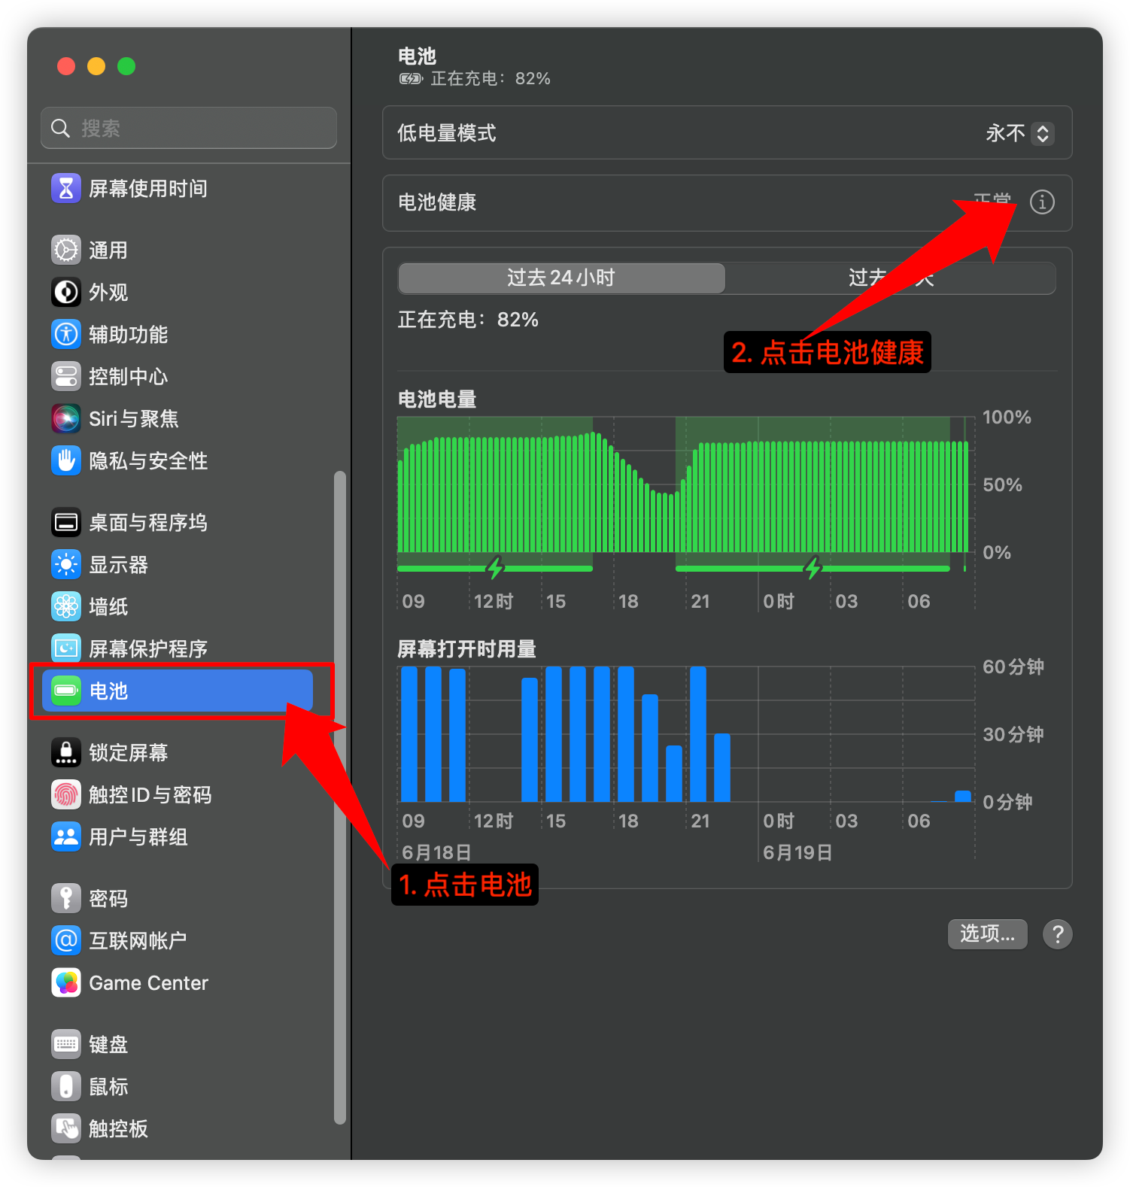Click the battery health info icon

click(1041, 202)
